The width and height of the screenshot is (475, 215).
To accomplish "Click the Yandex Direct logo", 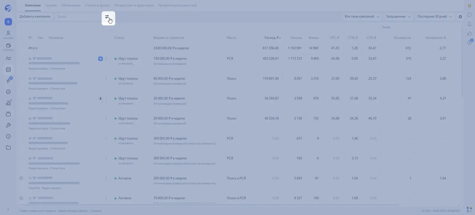I will 8,8.
